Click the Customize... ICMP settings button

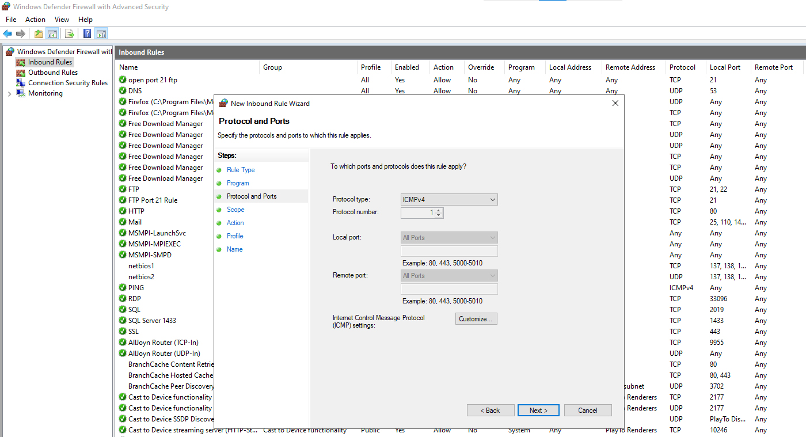tap(476, 319)
